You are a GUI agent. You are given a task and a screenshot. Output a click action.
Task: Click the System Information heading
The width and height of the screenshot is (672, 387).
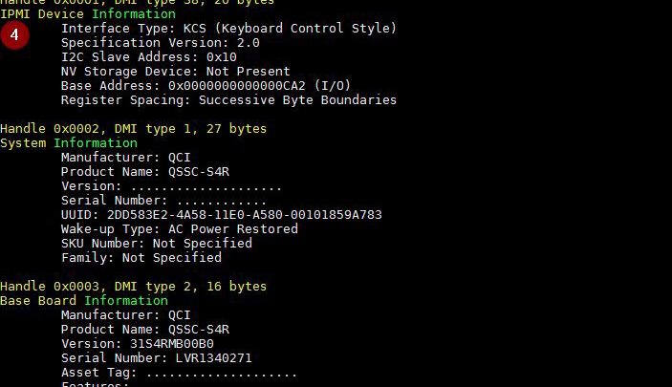click(x=69, y=143)
